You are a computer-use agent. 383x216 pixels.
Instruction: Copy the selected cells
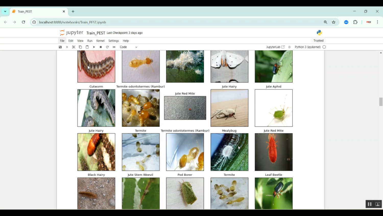point(80,47)
